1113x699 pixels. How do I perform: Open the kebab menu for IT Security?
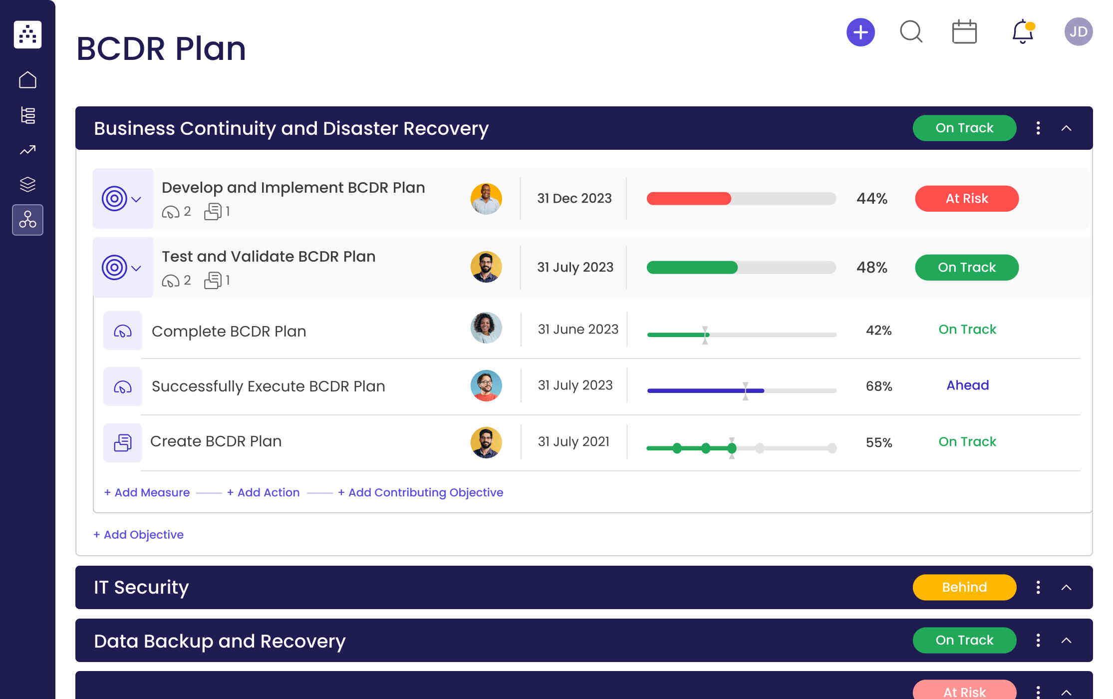pyautogui.click(x=1038, y=587)
